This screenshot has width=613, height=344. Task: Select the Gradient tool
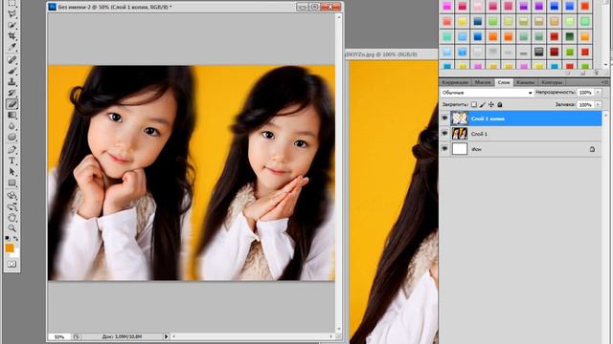12,115
